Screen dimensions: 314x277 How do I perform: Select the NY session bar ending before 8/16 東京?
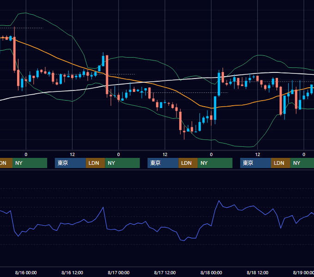click(30, 163)
